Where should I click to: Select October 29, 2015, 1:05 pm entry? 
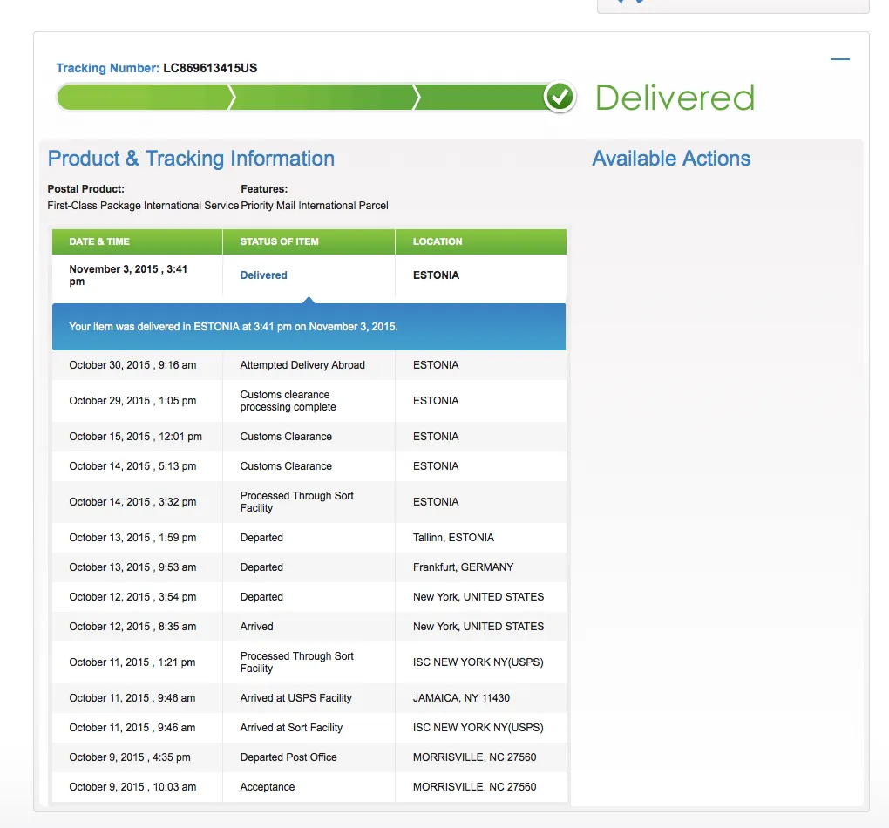coord(132,401)
